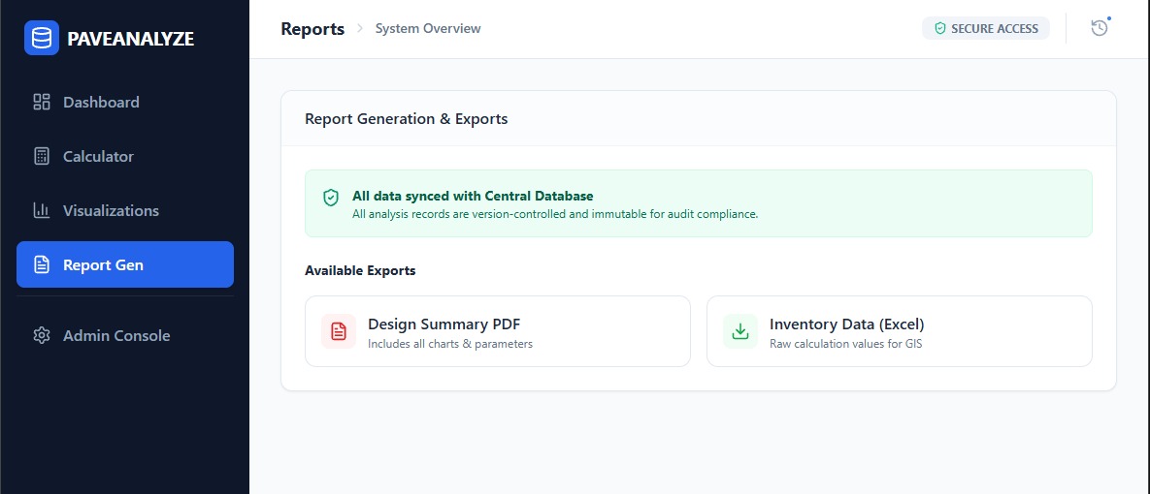The width and height of the screenshot is (1150, 494).
Task: Click the red PDF file icon
Action: pos(339,331)
